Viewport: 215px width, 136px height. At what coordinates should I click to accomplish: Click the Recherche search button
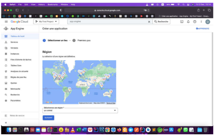pyautogui.click(x=161, y=21)
